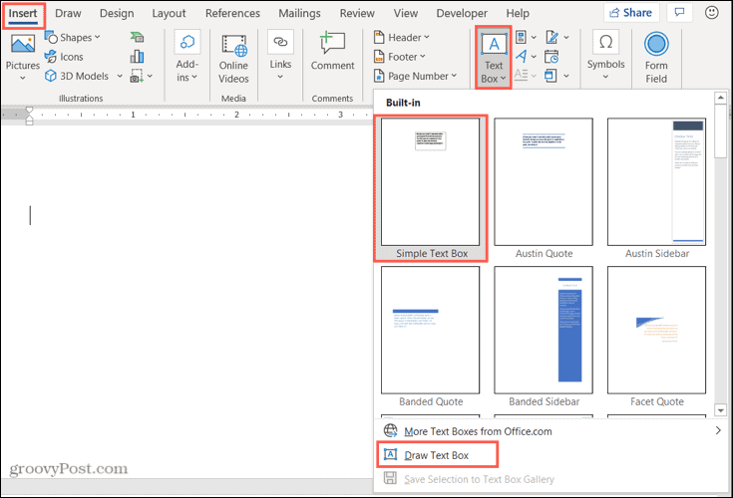
Task: Open the Symbols menu
Action: 606,56
